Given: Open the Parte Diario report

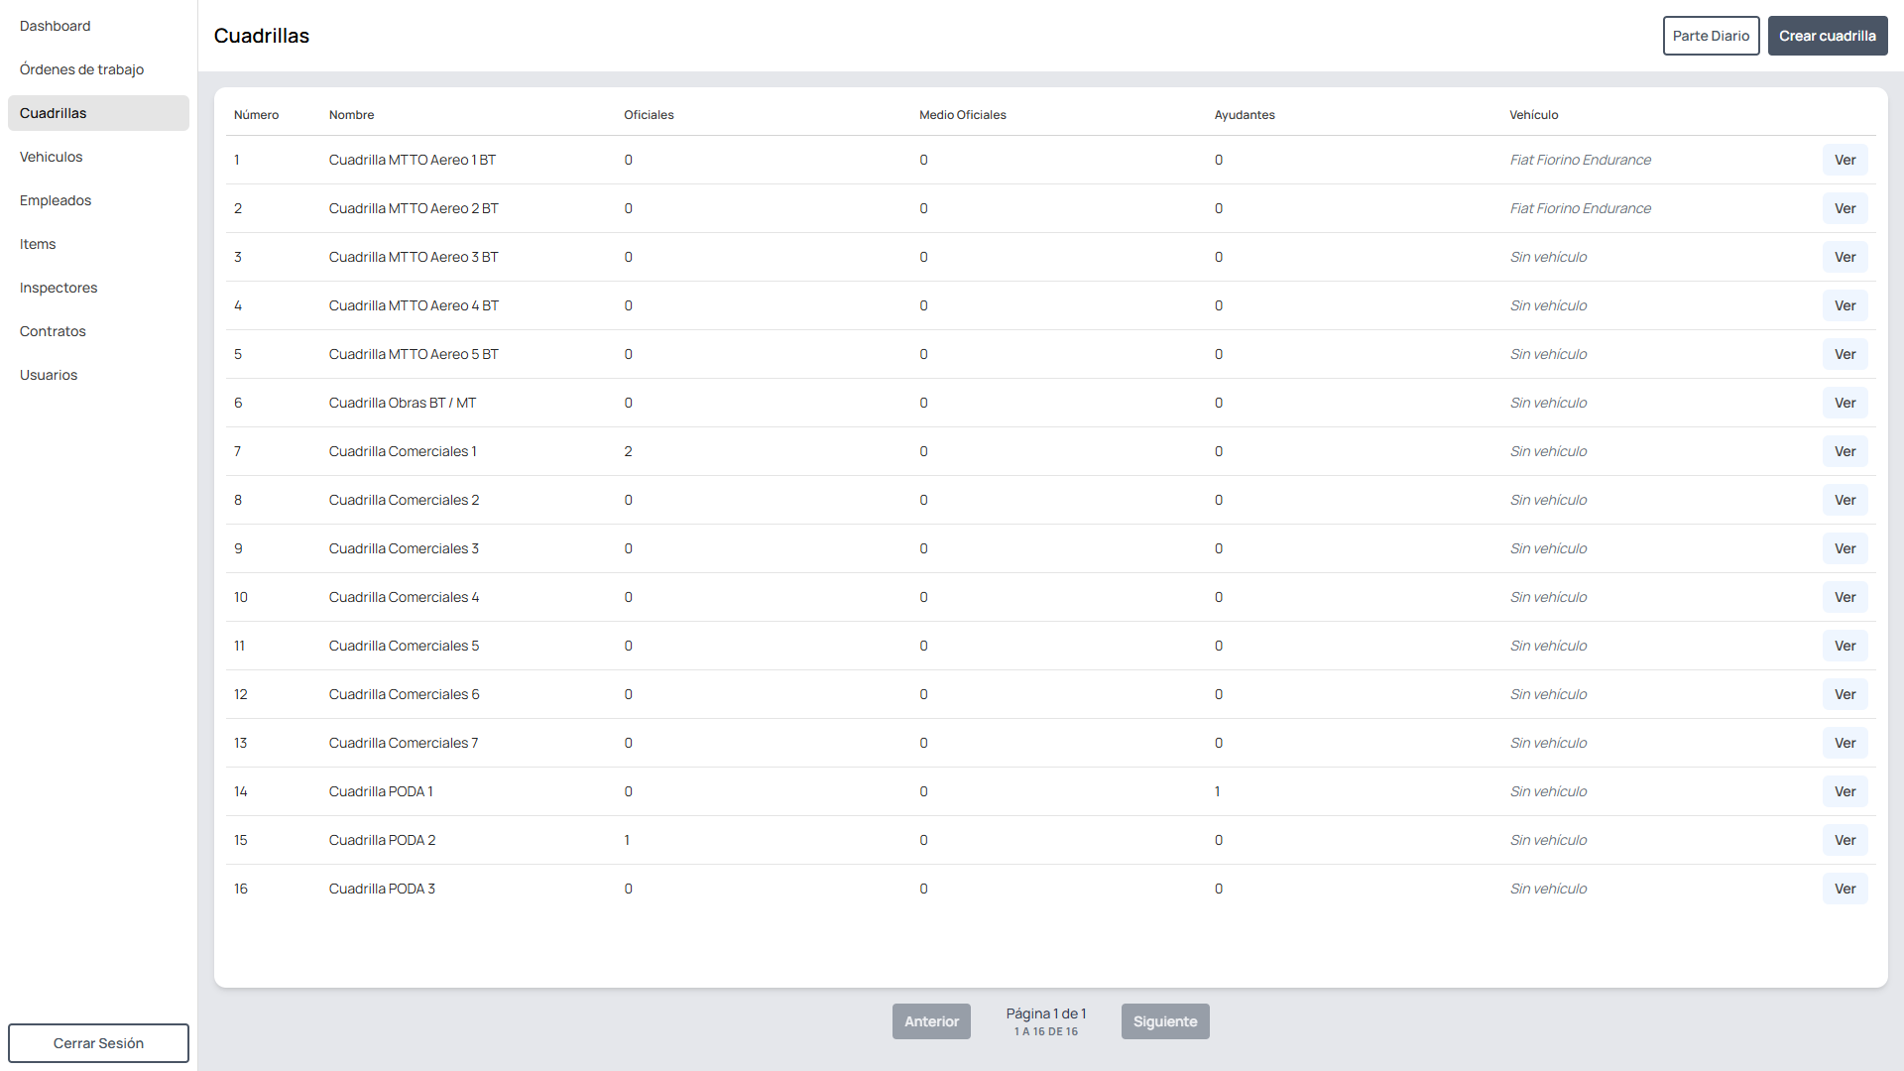Looking at the screenshot, I should tap(1711, 36).
